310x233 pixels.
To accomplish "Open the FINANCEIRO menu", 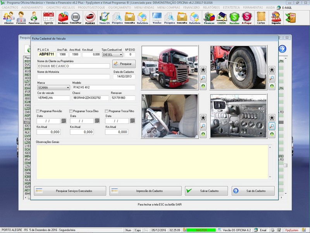I will 191,7.
